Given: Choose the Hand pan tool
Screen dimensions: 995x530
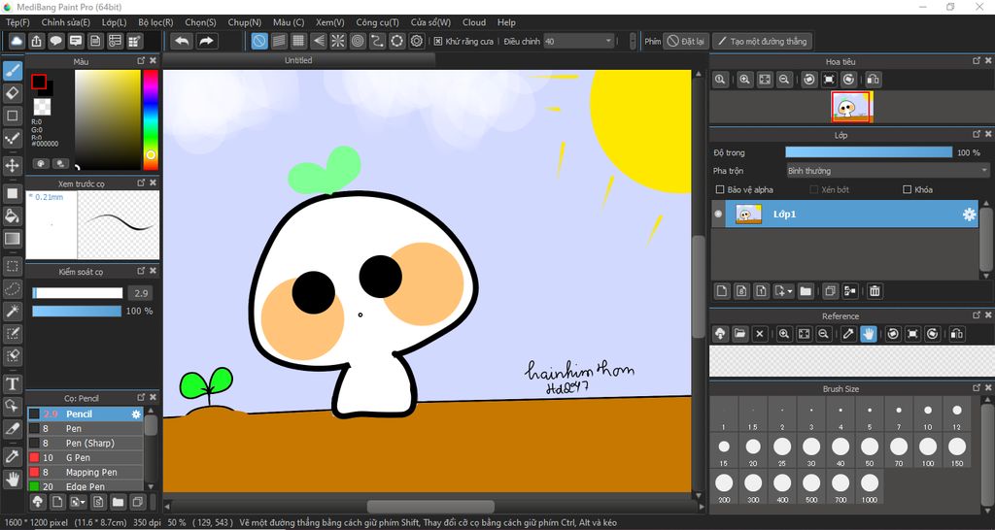Looking at the screenshot, I should click(x=13, y=479).
